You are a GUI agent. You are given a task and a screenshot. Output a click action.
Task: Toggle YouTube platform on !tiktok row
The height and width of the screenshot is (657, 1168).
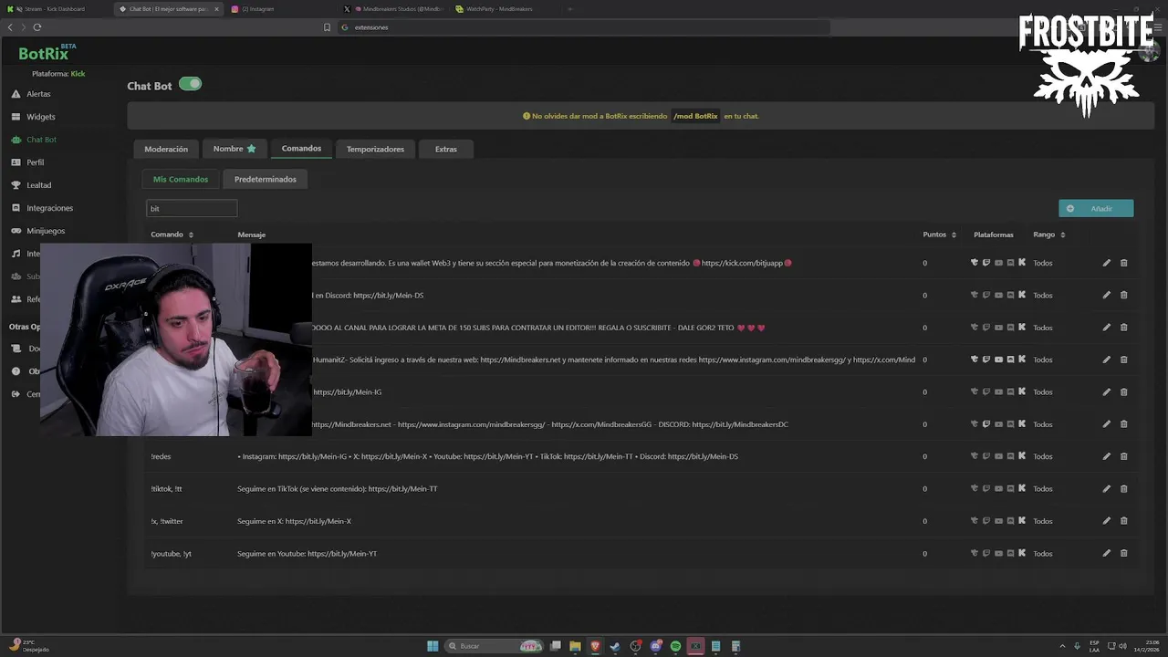(x=998, y=488)
